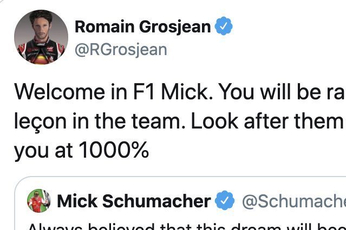The width and height of the screenshot is (346, 230).
Task: Click the Mick Schumacher display name
Action: point(134,201)
